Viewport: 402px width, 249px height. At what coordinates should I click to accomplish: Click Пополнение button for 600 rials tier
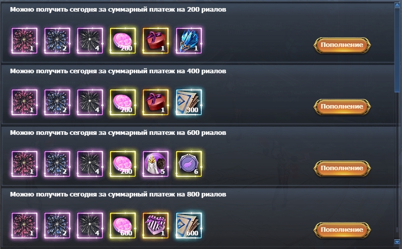342,168
